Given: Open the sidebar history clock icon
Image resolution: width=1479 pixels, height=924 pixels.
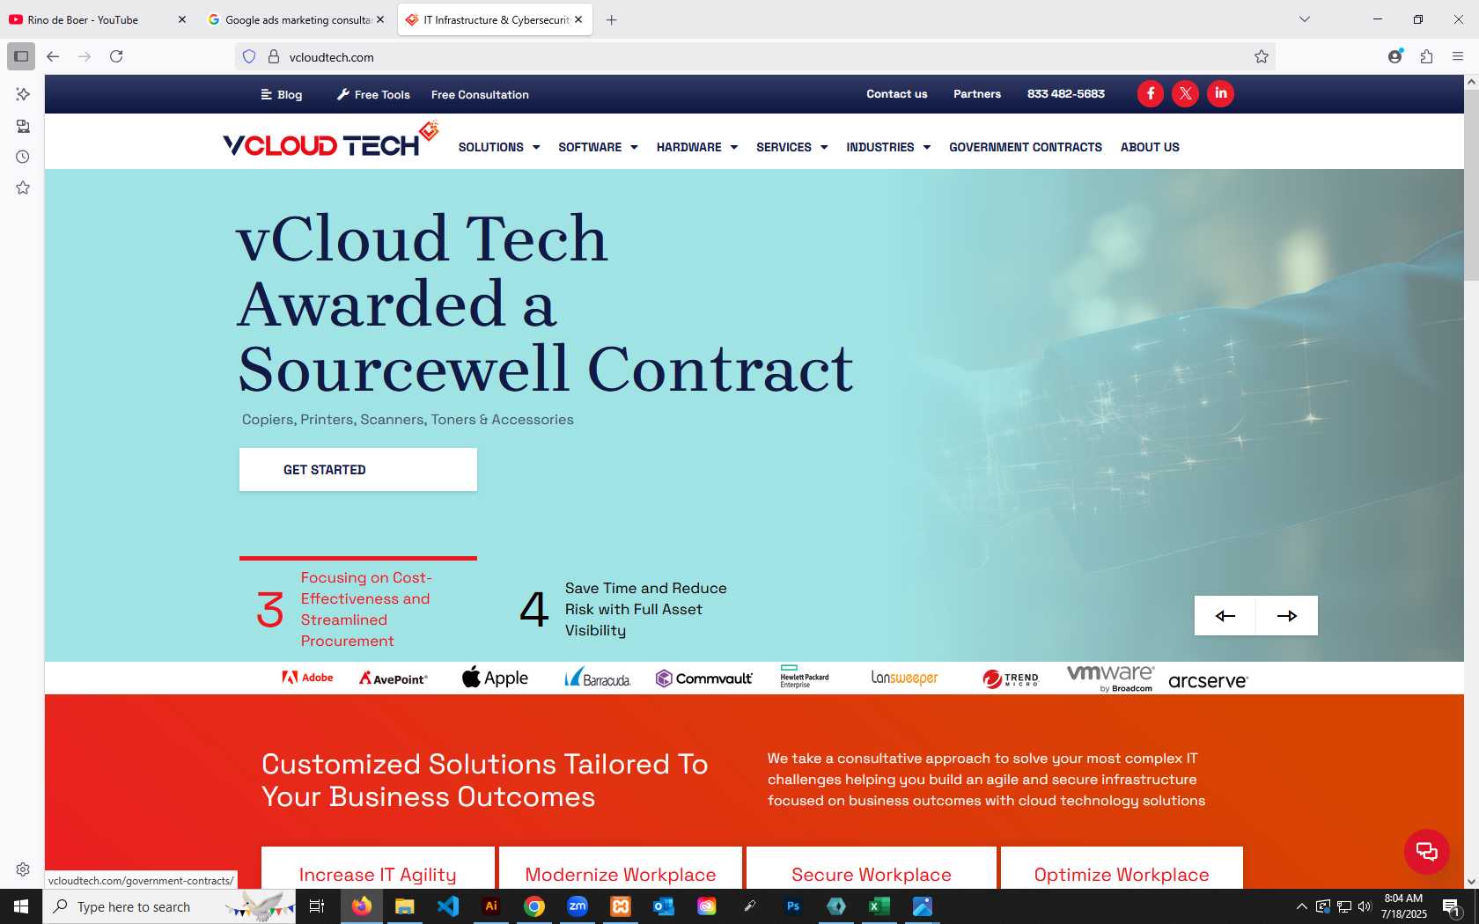Looking at the screenshot, I should pyautogui.click(x=23, y=157).
